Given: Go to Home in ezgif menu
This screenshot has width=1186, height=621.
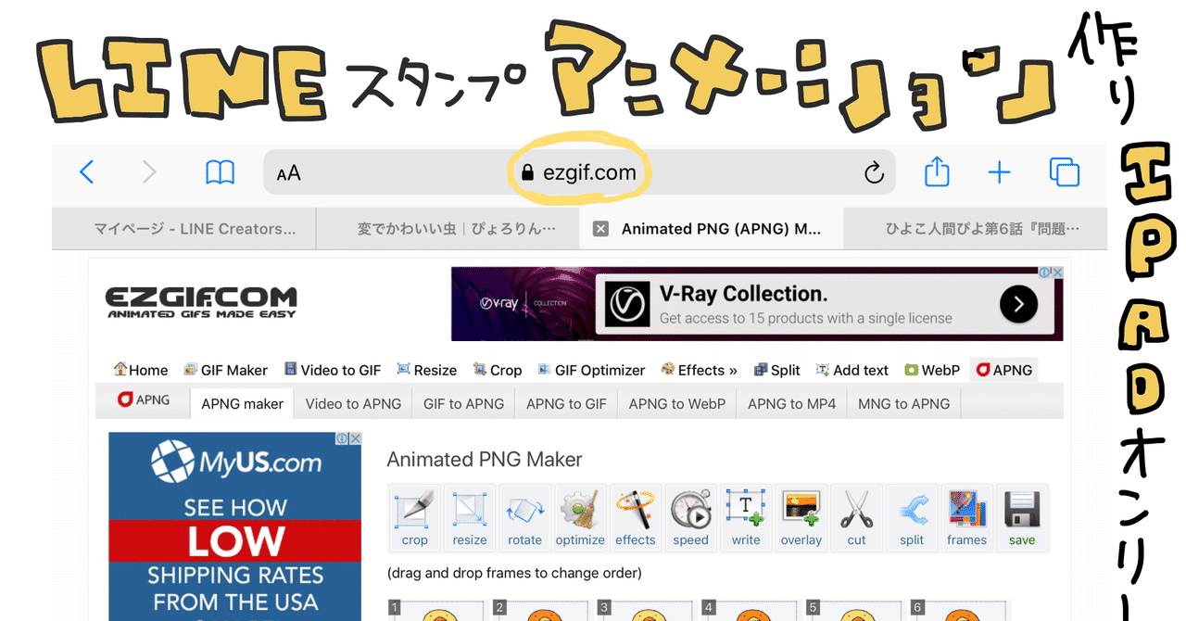Looking at the screenshot, I should pyautogui.click(x=141, y=370).
